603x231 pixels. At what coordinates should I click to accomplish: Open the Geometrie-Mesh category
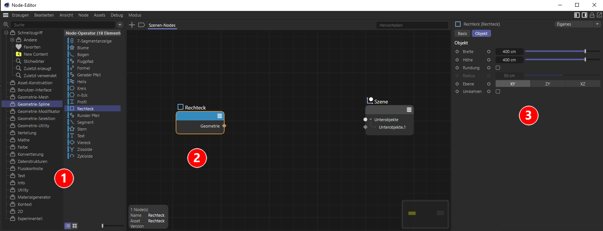pyautogui.click(x=33, y=97)
